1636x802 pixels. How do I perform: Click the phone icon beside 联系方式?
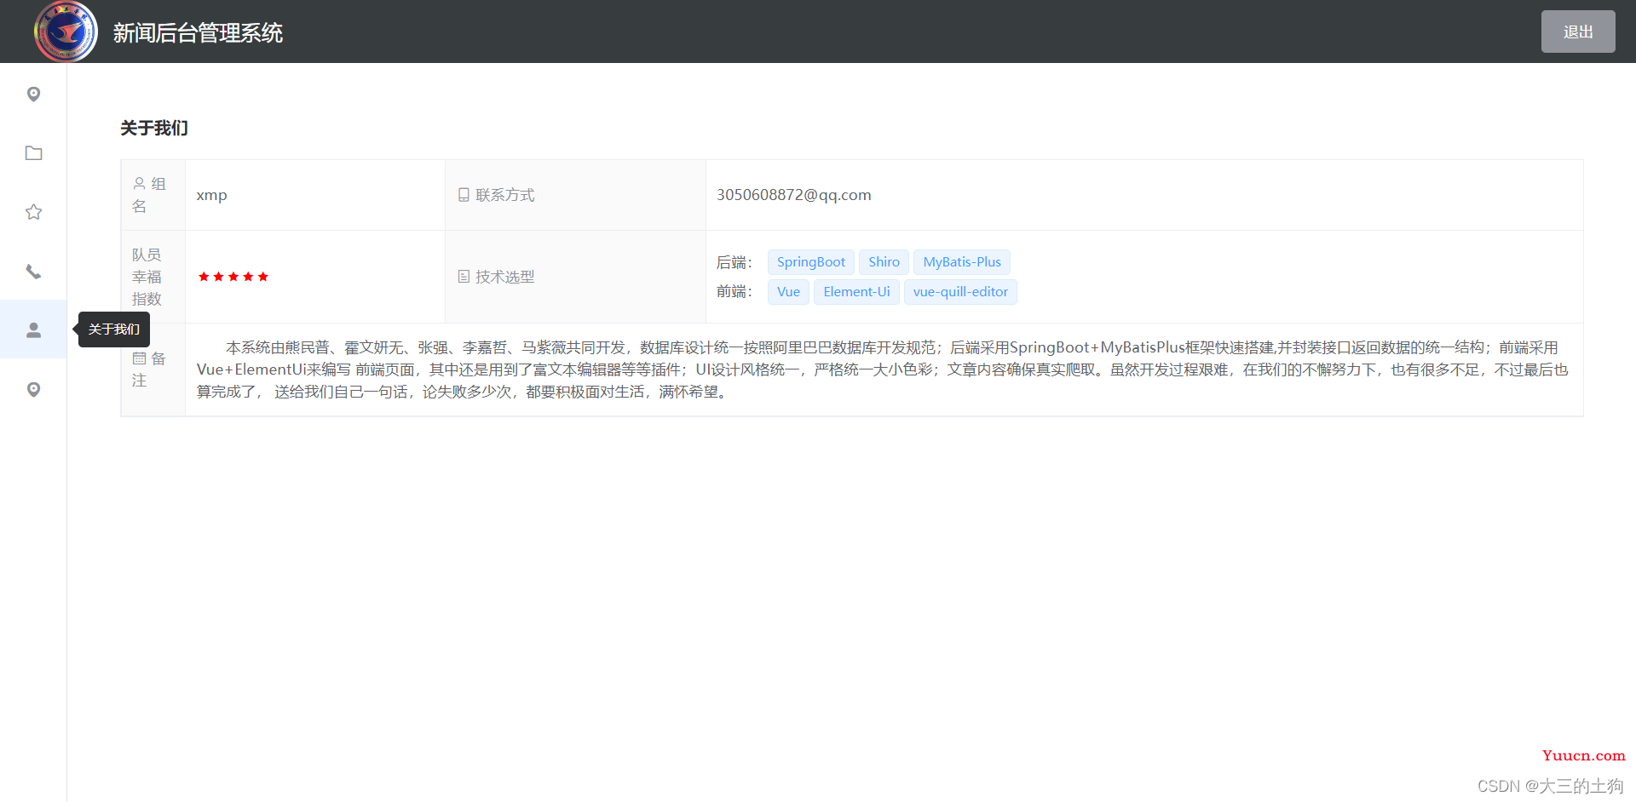coord(464,195)
